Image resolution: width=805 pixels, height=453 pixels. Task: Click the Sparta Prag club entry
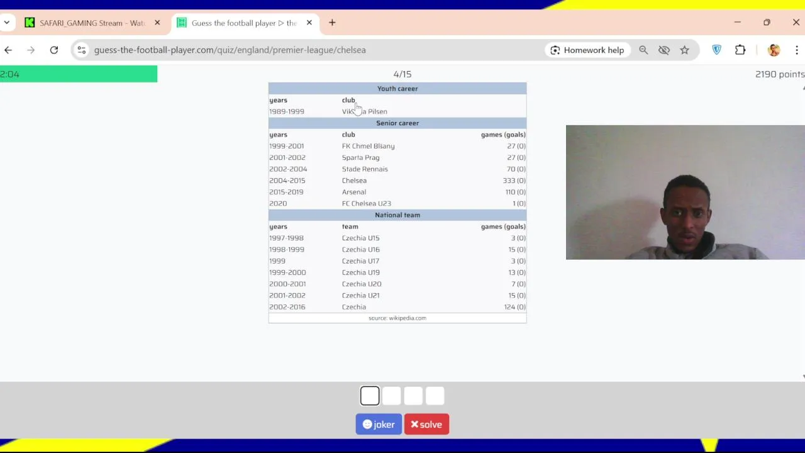point(360,157)
